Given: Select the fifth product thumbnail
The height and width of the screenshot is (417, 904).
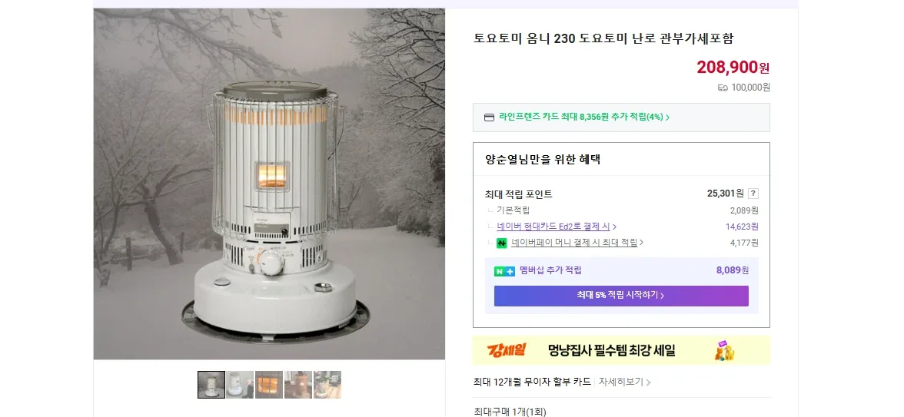Looking at the screenshot, I should 327,385.
